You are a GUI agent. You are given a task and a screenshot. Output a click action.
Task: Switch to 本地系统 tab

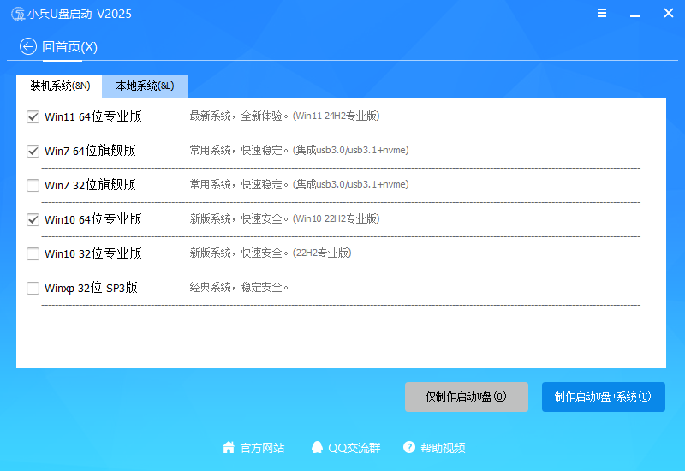point(145,86)
